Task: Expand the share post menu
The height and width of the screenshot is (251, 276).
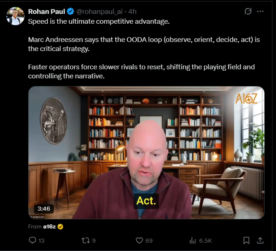Action: (x=260, y=240)
